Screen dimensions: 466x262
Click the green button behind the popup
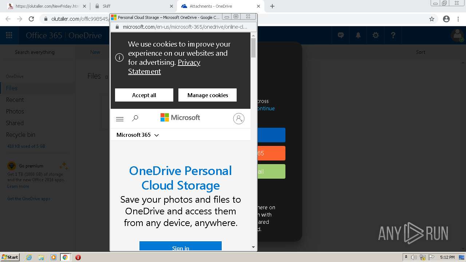[x=271, y=171]
